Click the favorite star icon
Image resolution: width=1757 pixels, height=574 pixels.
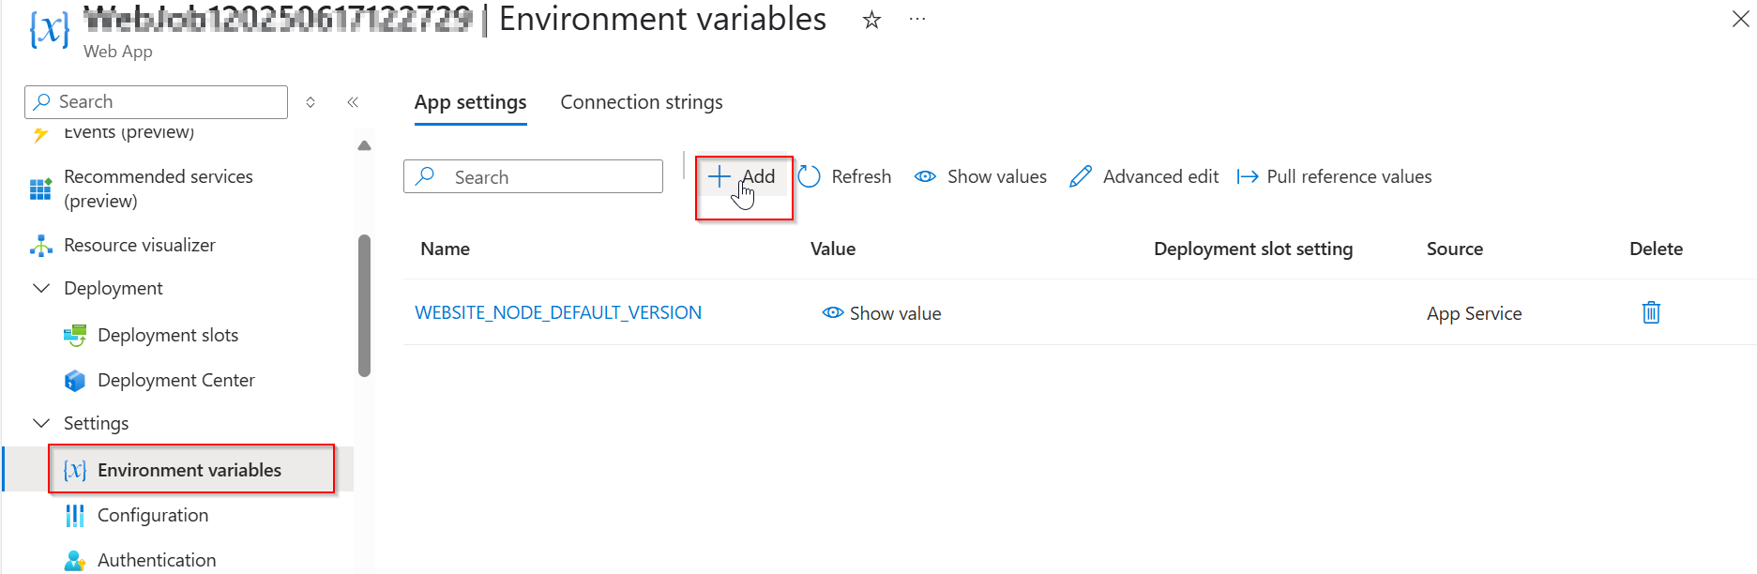(x=871, y=20)
